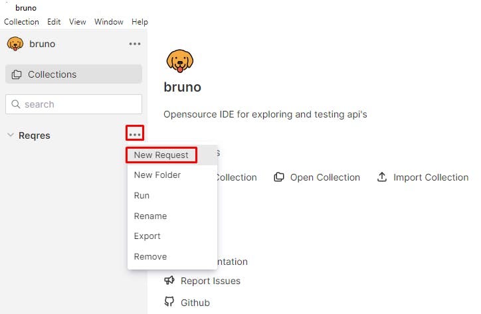Click Open Collection link text

(x=325, y=177)
